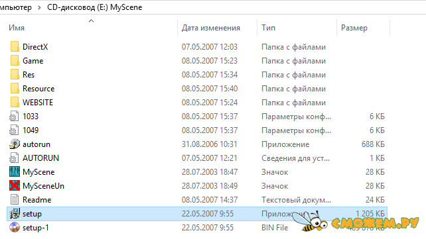Screen dimensions: 426x239
Task: Select the setup-1 BIN disc icon
Action: click(15, 227)
